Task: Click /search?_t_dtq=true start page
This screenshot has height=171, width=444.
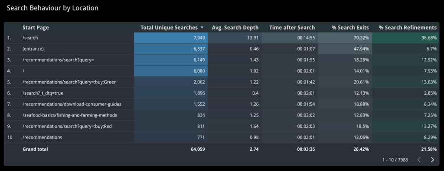Action: [x=41, y=93]
